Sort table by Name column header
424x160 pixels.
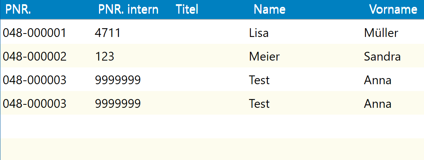point(270,10)
